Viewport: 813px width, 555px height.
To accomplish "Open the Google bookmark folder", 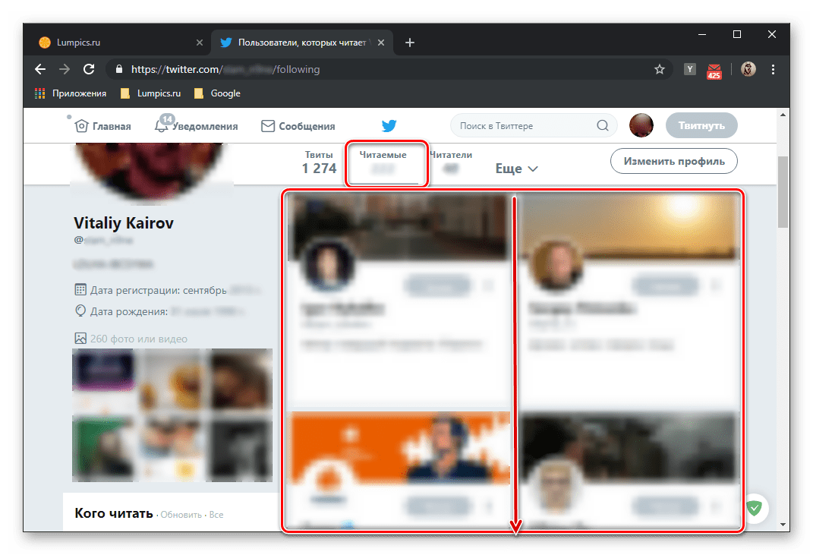I will point(217,93).
